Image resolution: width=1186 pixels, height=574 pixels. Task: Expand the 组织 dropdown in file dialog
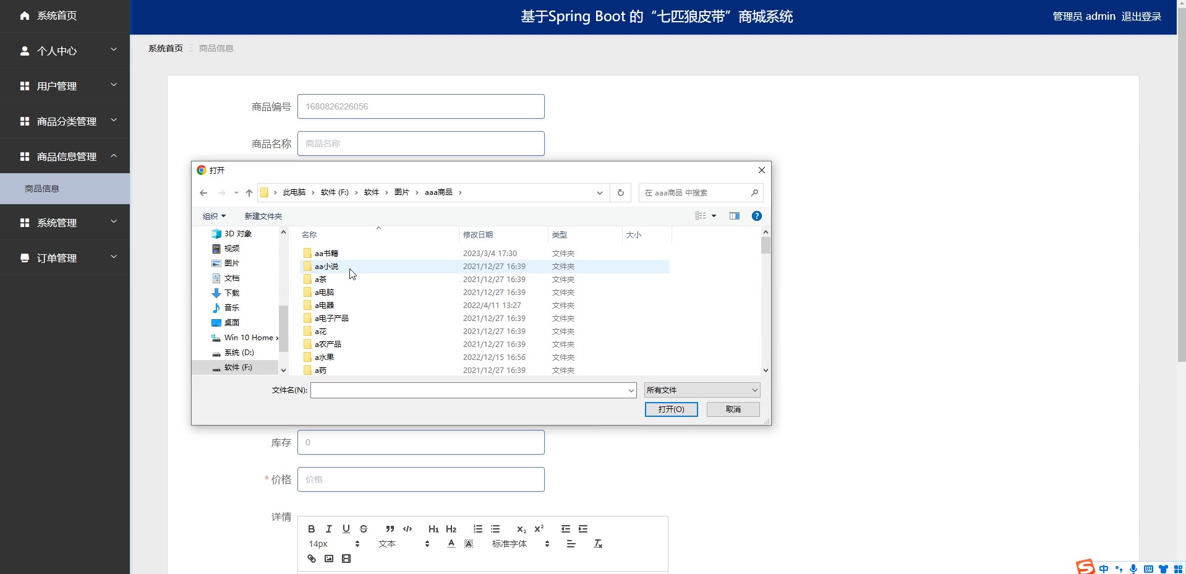coord(214,216)
